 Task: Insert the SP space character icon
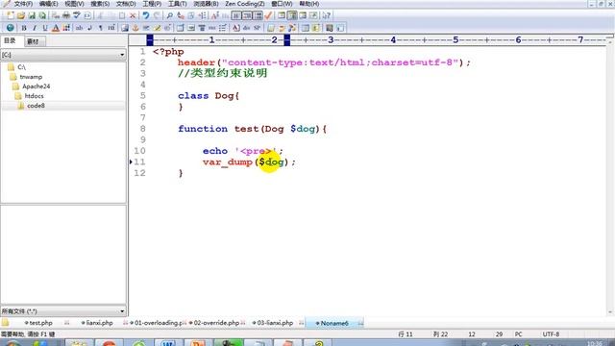click(257, 28)
